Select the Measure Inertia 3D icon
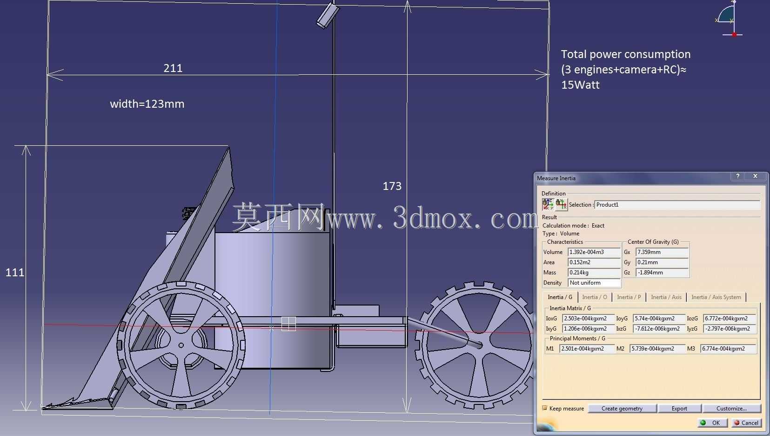This screenshot has width=770, height=436. [548, 204]
